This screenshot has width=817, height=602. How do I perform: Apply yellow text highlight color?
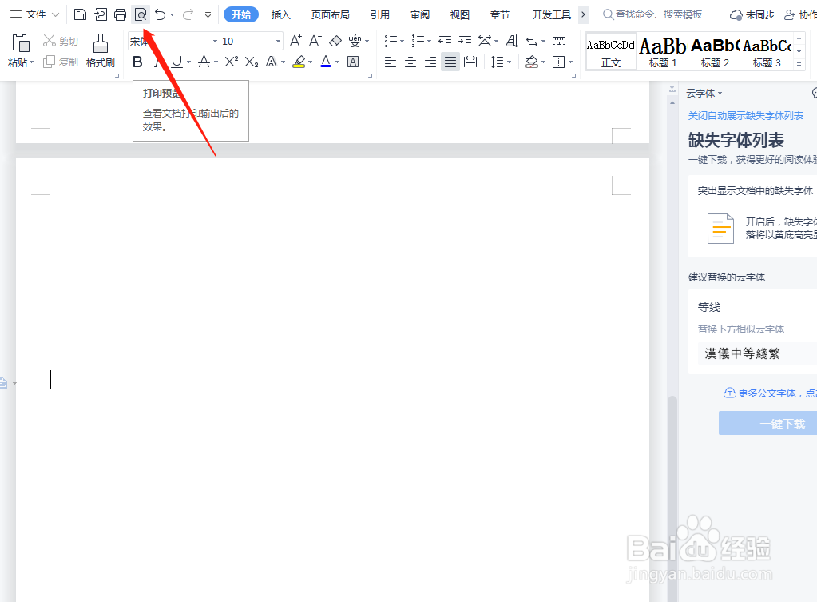[x=299, y=62]
